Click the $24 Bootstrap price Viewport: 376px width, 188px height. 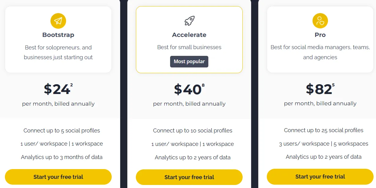(57, 89)
